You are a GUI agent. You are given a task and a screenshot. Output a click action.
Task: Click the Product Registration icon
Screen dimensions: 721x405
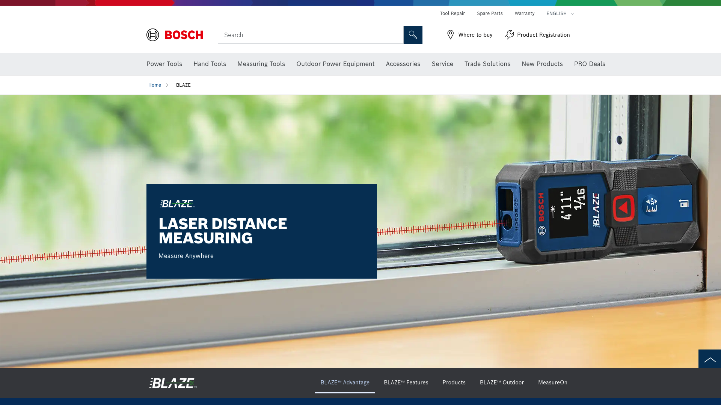coord(509,34)
